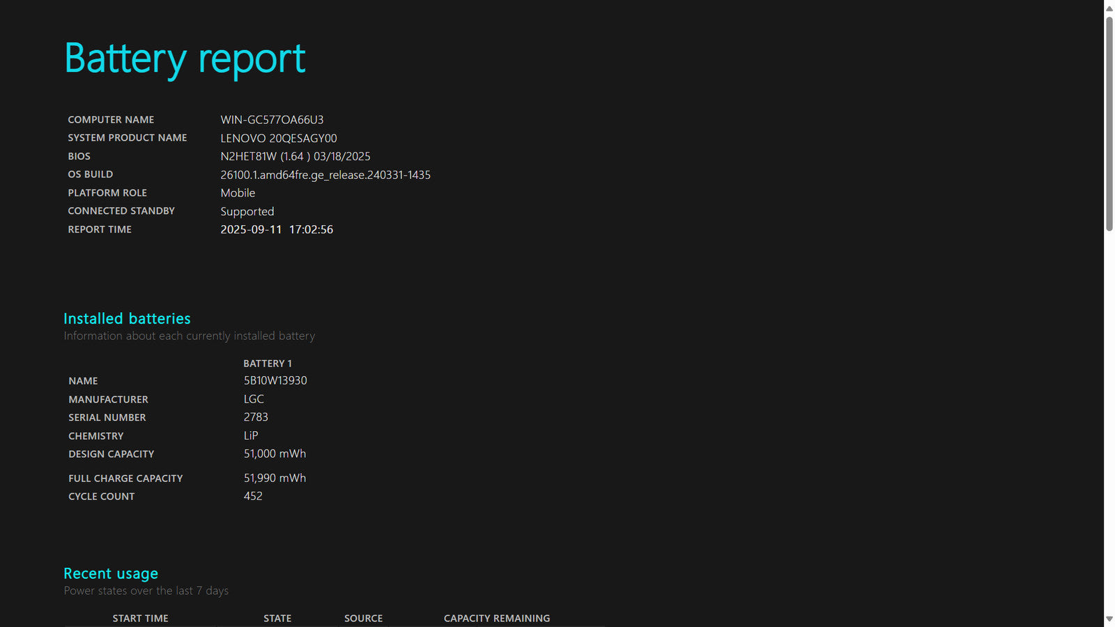Click the STATE column header
Image resolution: width=1115 pixels, height=627 pixels.
[x=277, y=619]
